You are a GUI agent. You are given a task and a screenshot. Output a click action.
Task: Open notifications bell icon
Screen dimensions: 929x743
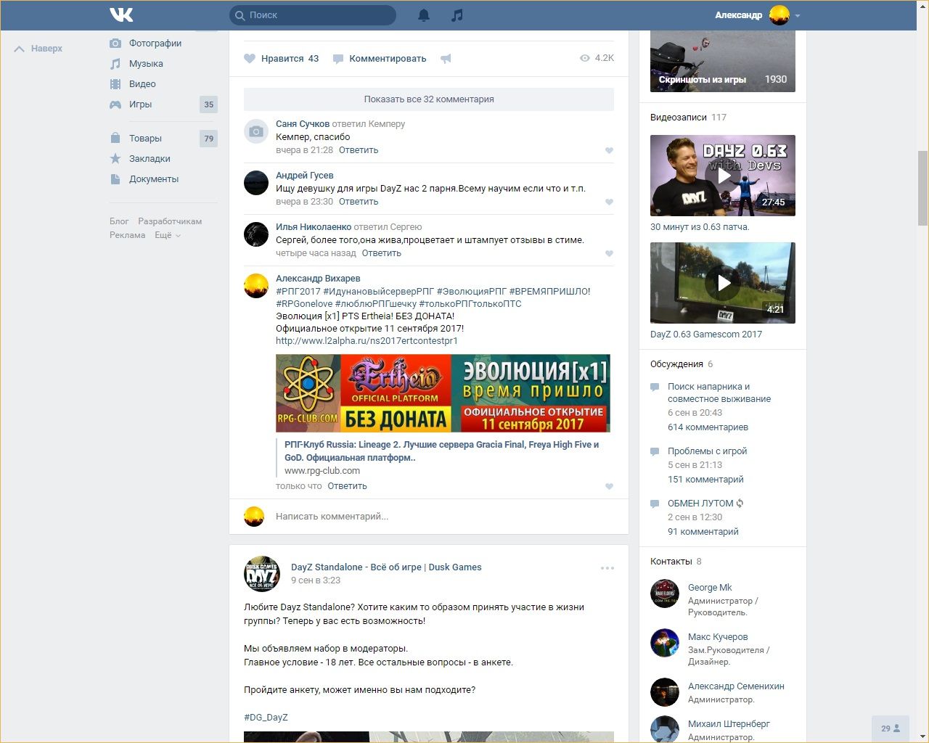[x=424, y=15]
